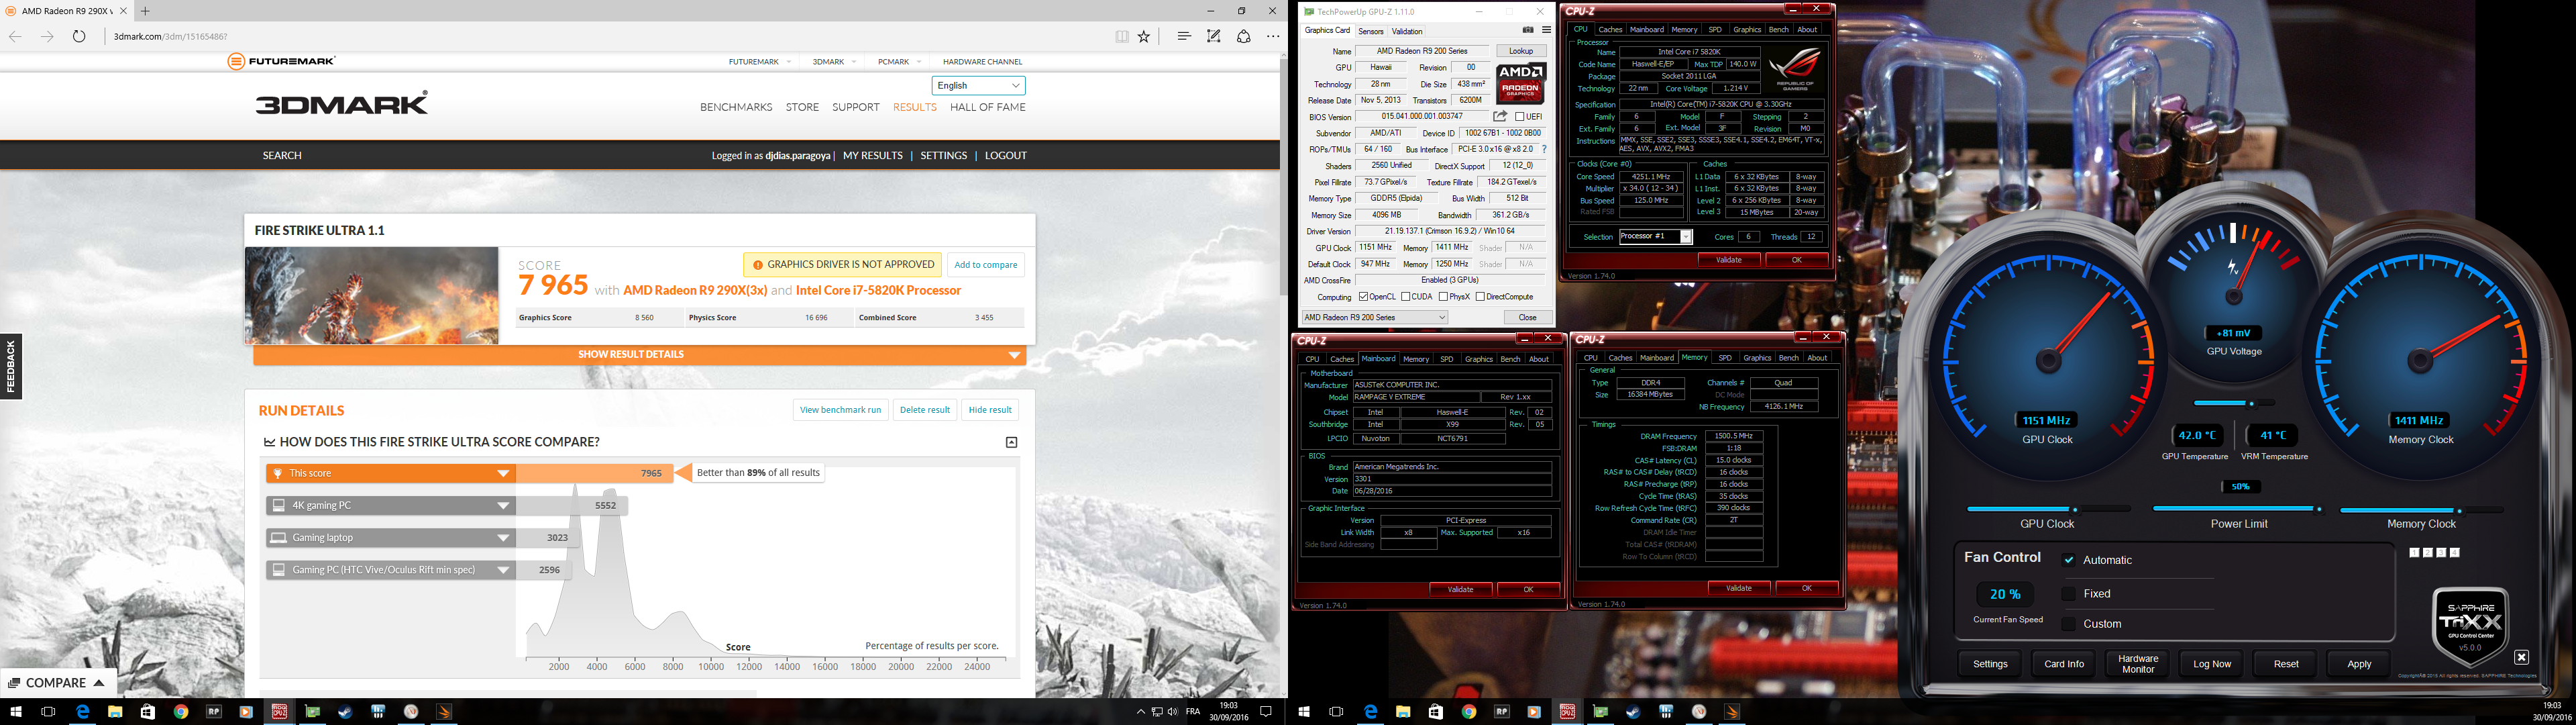
Task: Open GPU selection dropdown in GPU-Z
Action: click(1375, 318)
